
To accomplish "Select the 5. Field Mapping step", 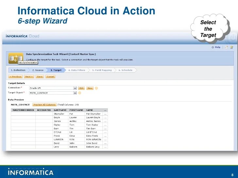I will click(x=102, y=70).
